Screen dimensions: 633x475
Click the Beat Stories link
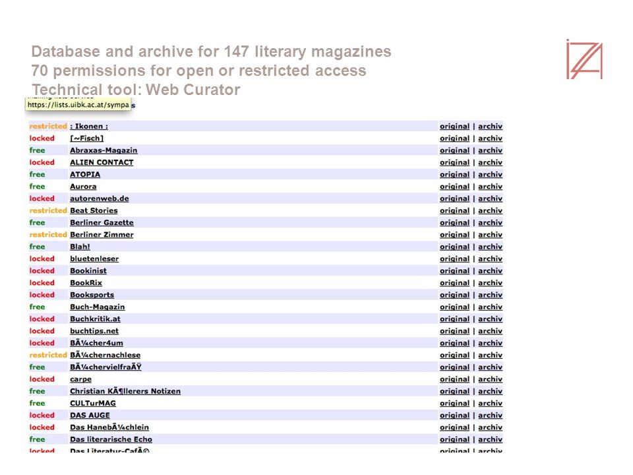(94, 211)
